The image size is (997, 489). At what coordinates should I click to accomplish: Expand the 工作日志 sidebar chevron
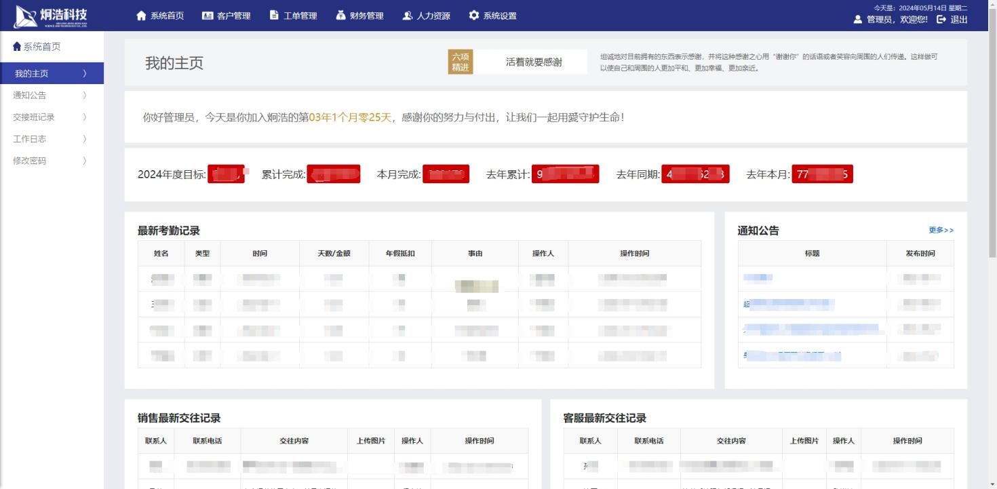tap(85, 139)
